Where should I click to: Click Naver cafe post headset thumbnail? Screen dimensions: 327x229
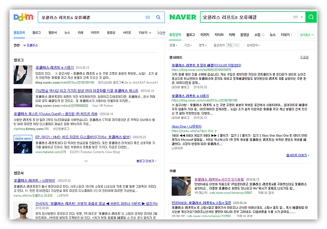(x=181, y=186)
